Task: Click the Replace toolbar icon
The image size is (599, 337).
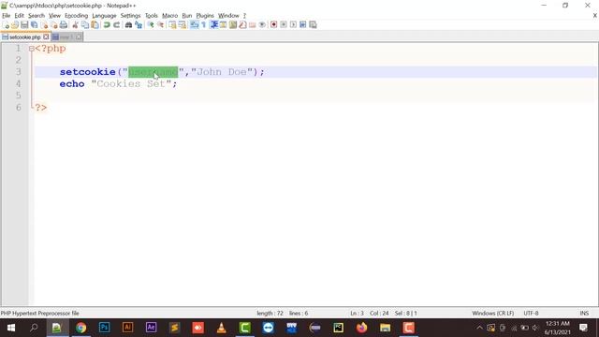Action: click(139, 25)
